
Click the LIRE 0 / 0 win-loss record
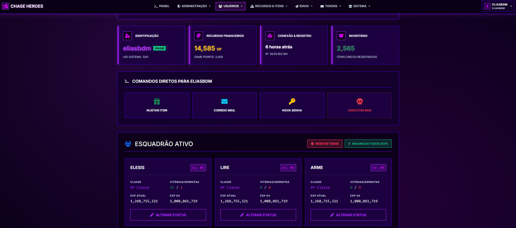click(265, 188)
